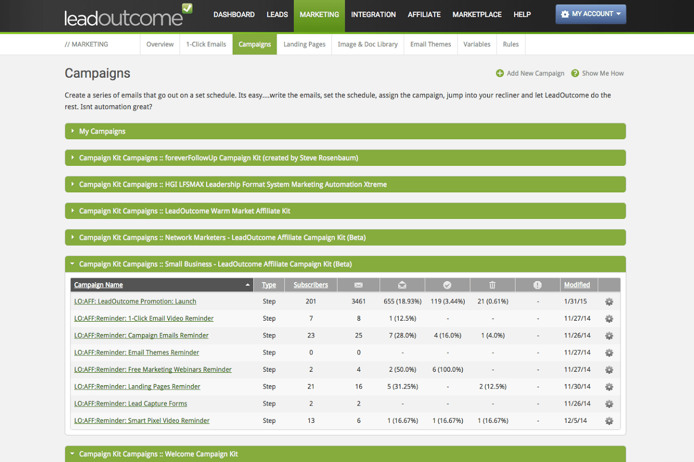This screenshot has width=694, height=462.
Task: Open the Lead Capture Forms campaign
Action: click(x=130, y=404)
